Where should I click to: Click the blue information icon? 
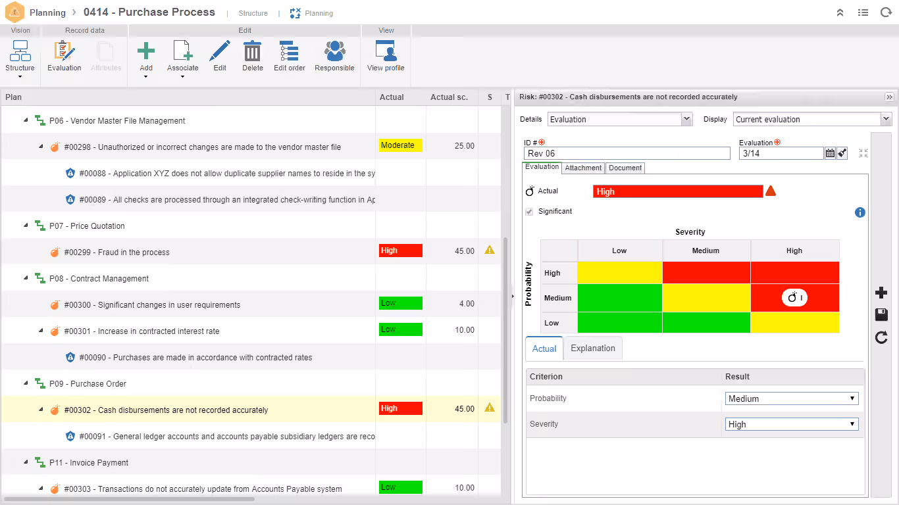(x=860, y=212)
